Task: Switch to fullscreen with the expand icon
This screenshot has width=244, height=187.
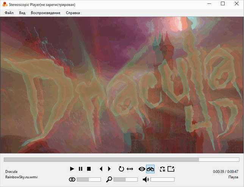Action: 171,169
